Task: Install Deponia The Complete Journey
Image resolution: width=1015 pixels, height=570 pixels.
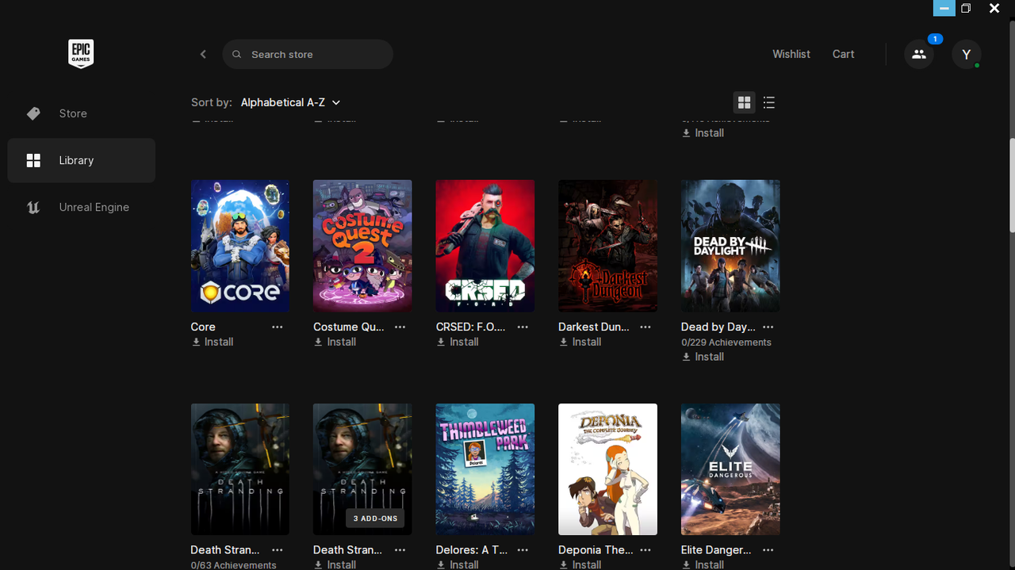Action: click(580, 564)
